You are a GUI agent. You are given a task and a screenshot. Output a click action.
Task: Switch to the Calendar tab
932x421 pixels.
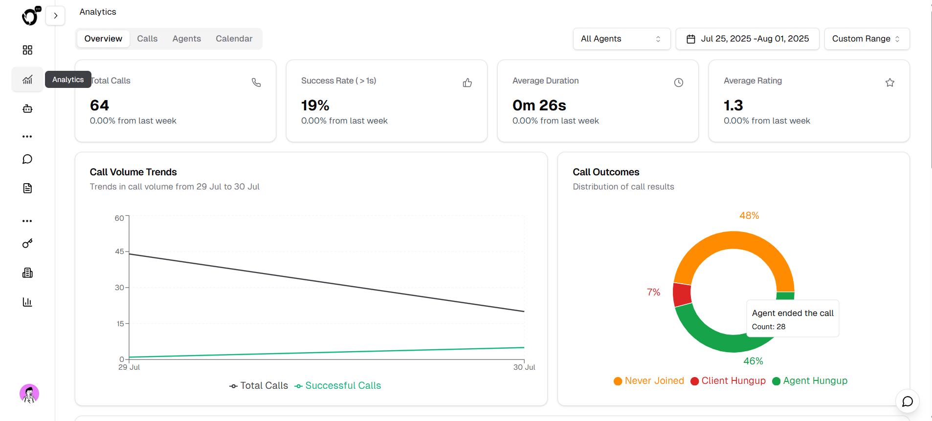coord(234,38)
